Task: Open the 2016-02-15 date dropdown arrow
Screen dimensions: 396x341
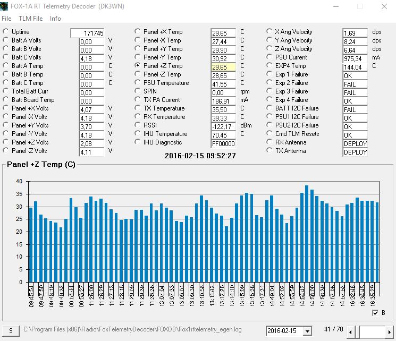Action: (307, 331)
